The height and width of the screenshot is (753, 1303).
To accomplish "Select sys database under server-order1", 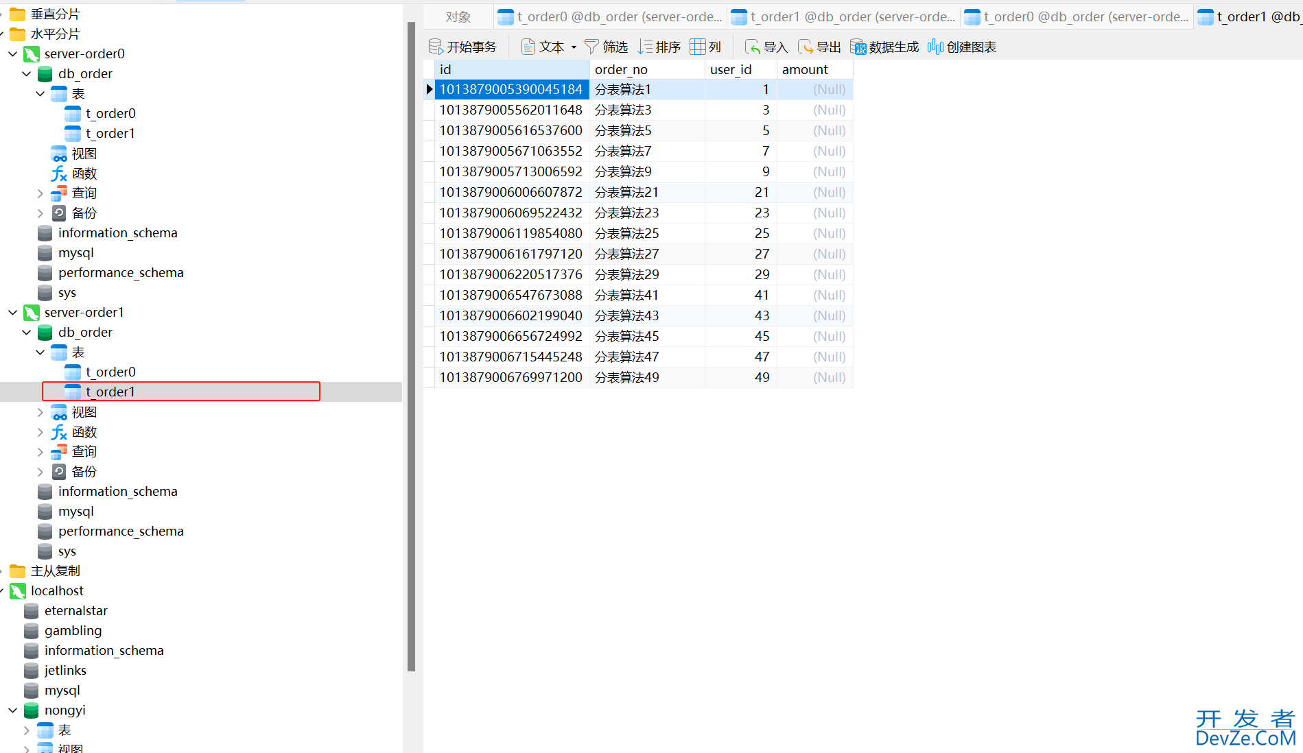I will (x=67, y=551).
